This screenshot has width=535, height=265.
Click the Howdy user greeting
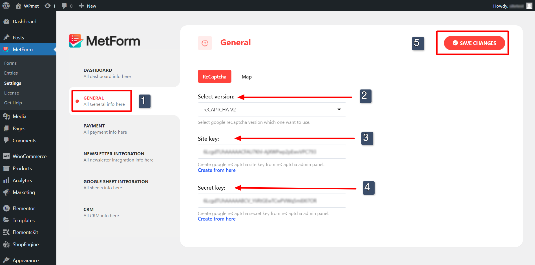(509, 6)
